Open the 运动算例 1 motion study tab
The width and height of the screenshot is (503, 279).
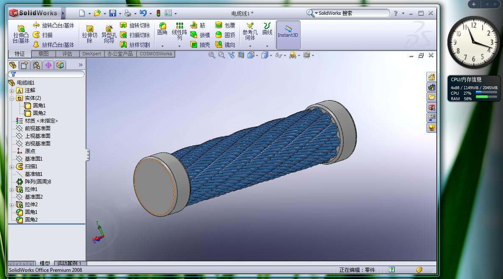click(x=69, y=263)
